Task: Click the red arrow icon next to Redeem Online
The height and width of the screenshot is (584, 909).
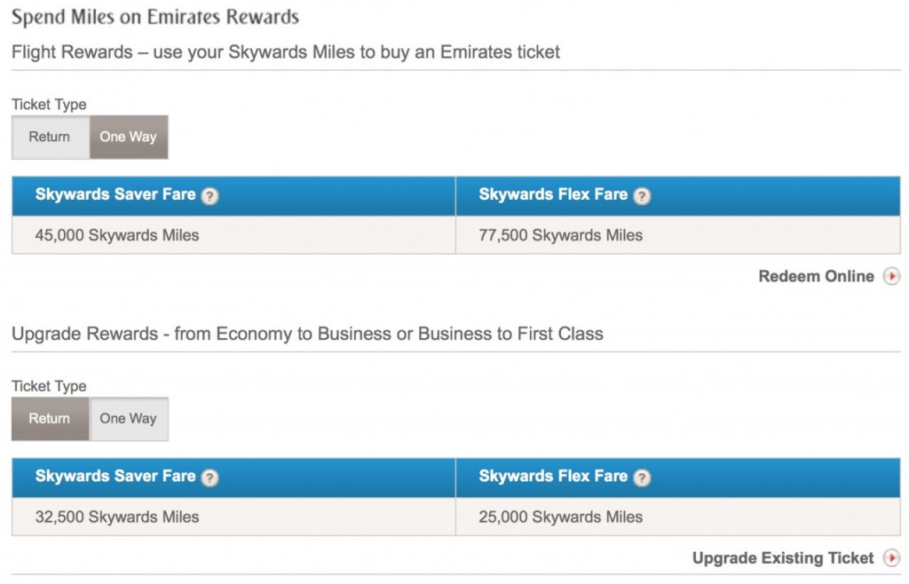Action: pyautogui.click(x=890, y=277)
